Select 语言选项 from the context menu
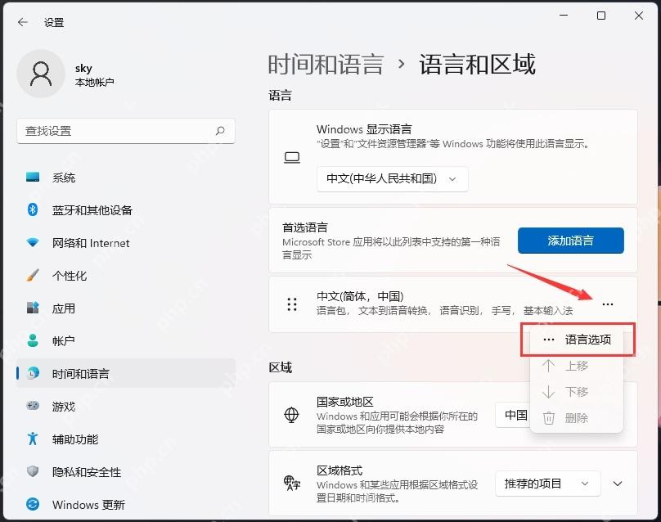The image size is (661, 522). tap(577, 340)
